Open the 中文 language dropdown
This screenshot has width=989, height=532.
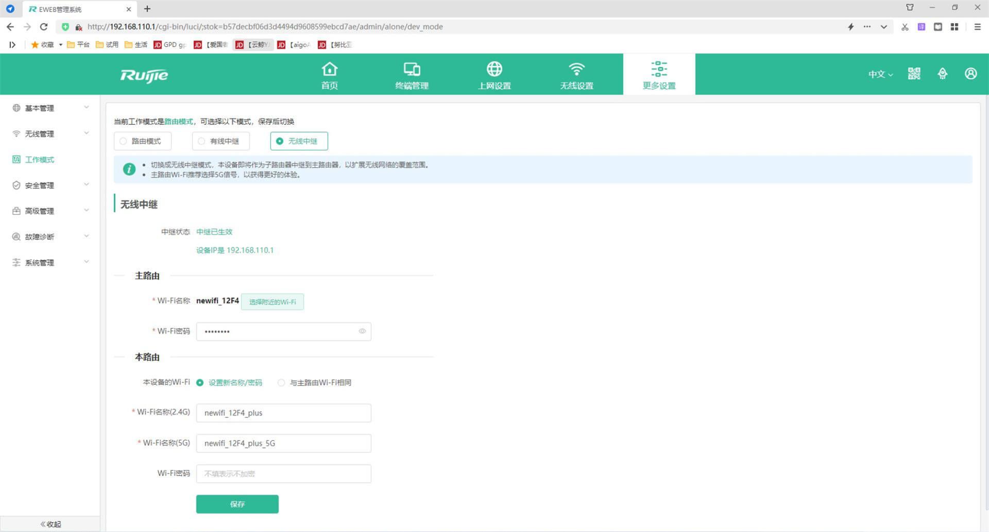click(880, 74)
